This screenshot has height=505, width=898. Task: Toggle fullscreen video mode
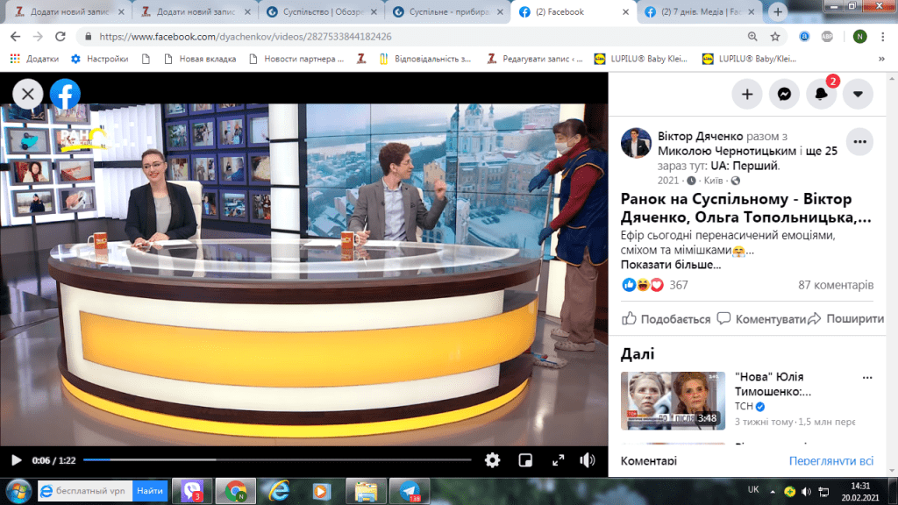tap(557, 459)
